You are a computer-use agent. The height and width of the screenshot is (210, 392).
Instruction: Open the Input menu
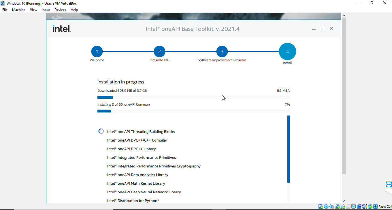[46, 9]
